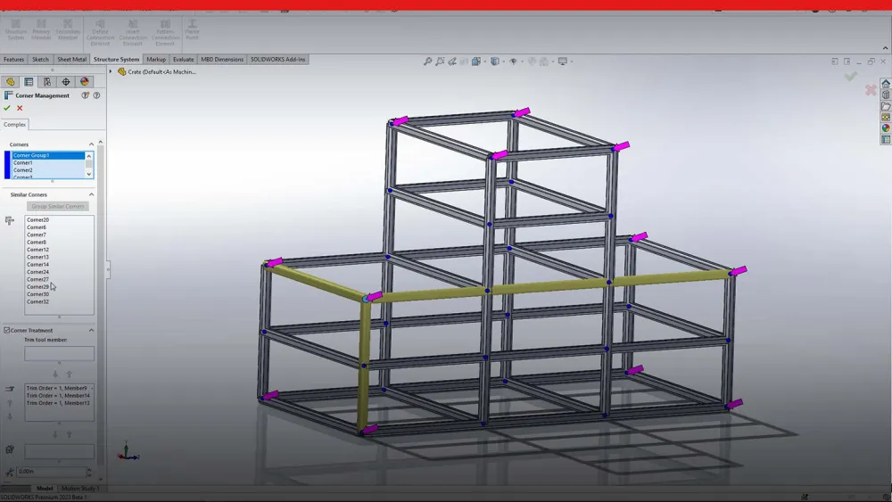Viewport: 892px width, 502px height.
Task: Click the Hide/Show Items eye icon
Action: point(513,62)
